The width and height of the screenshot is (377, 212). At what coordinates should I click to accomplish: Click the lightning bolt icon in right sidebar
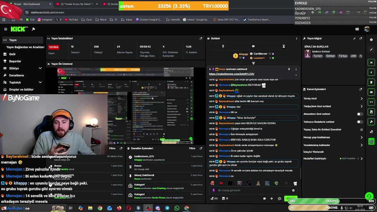point(371,72)
